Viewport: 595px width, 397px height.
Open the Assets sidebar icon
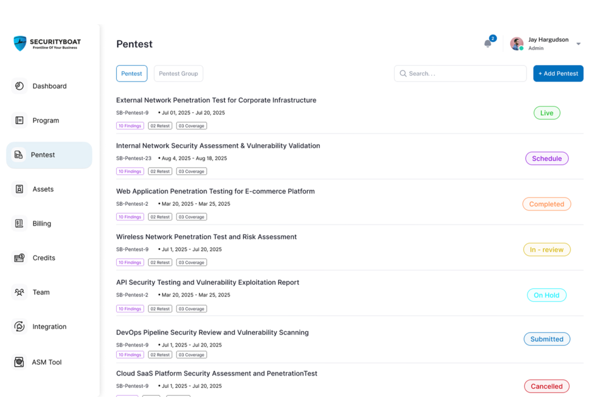[x=19, y=189]
